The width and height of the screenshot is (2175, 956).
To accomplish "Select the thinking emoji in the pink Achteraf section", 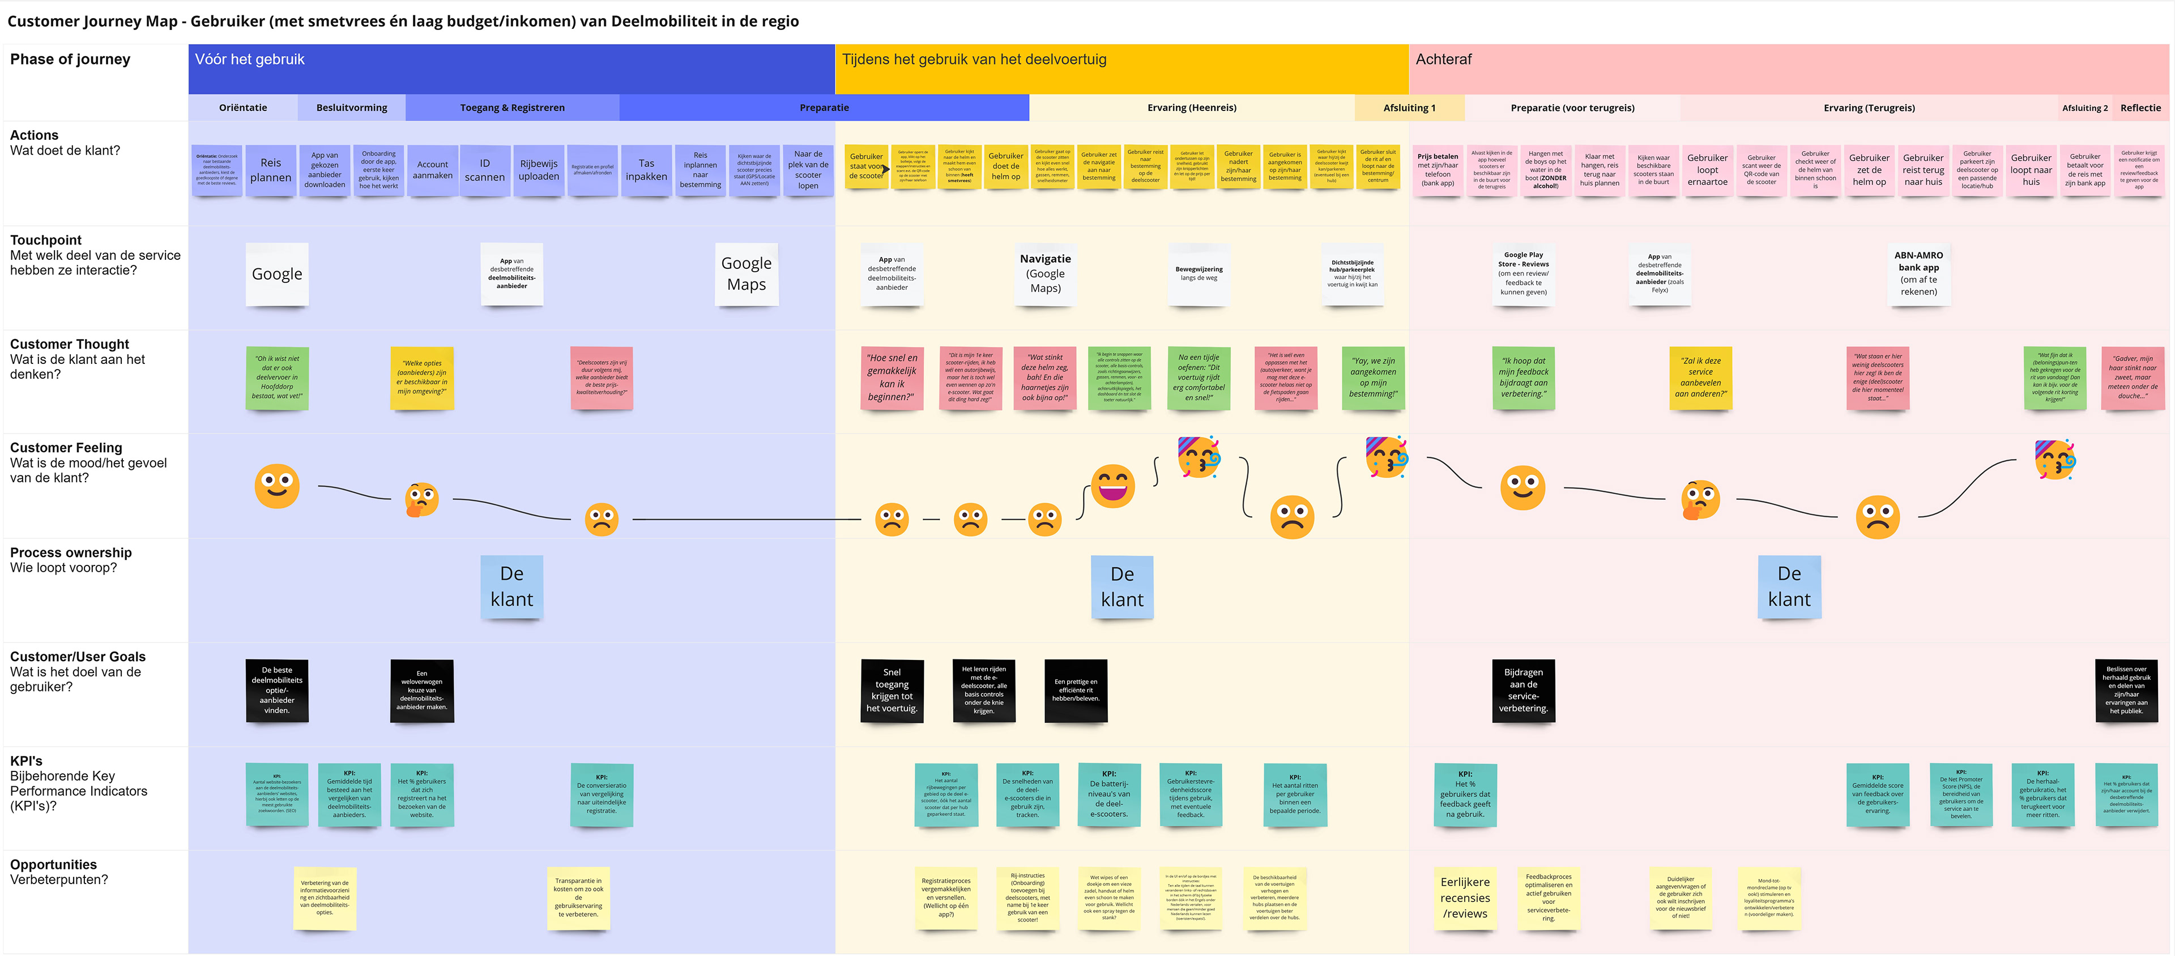I will pyautogui.click(x=1700, y=500).
